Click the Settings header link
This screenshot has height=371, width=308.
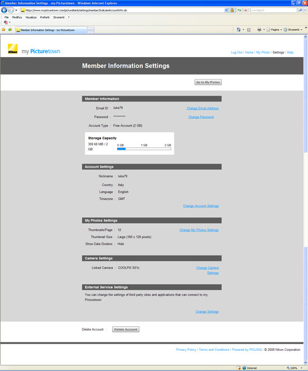[278, 52]
